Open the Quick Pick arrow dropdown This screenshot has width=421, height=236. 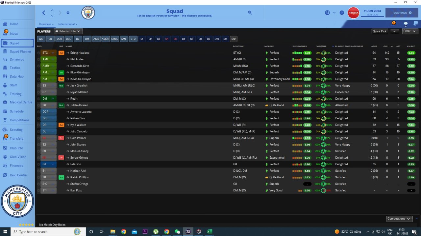click(x=394, y=31)
